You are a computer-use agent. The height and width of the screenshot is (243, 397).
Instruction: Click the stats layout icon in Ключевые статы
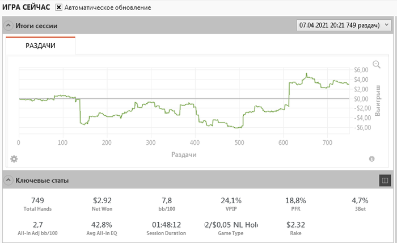385,181
